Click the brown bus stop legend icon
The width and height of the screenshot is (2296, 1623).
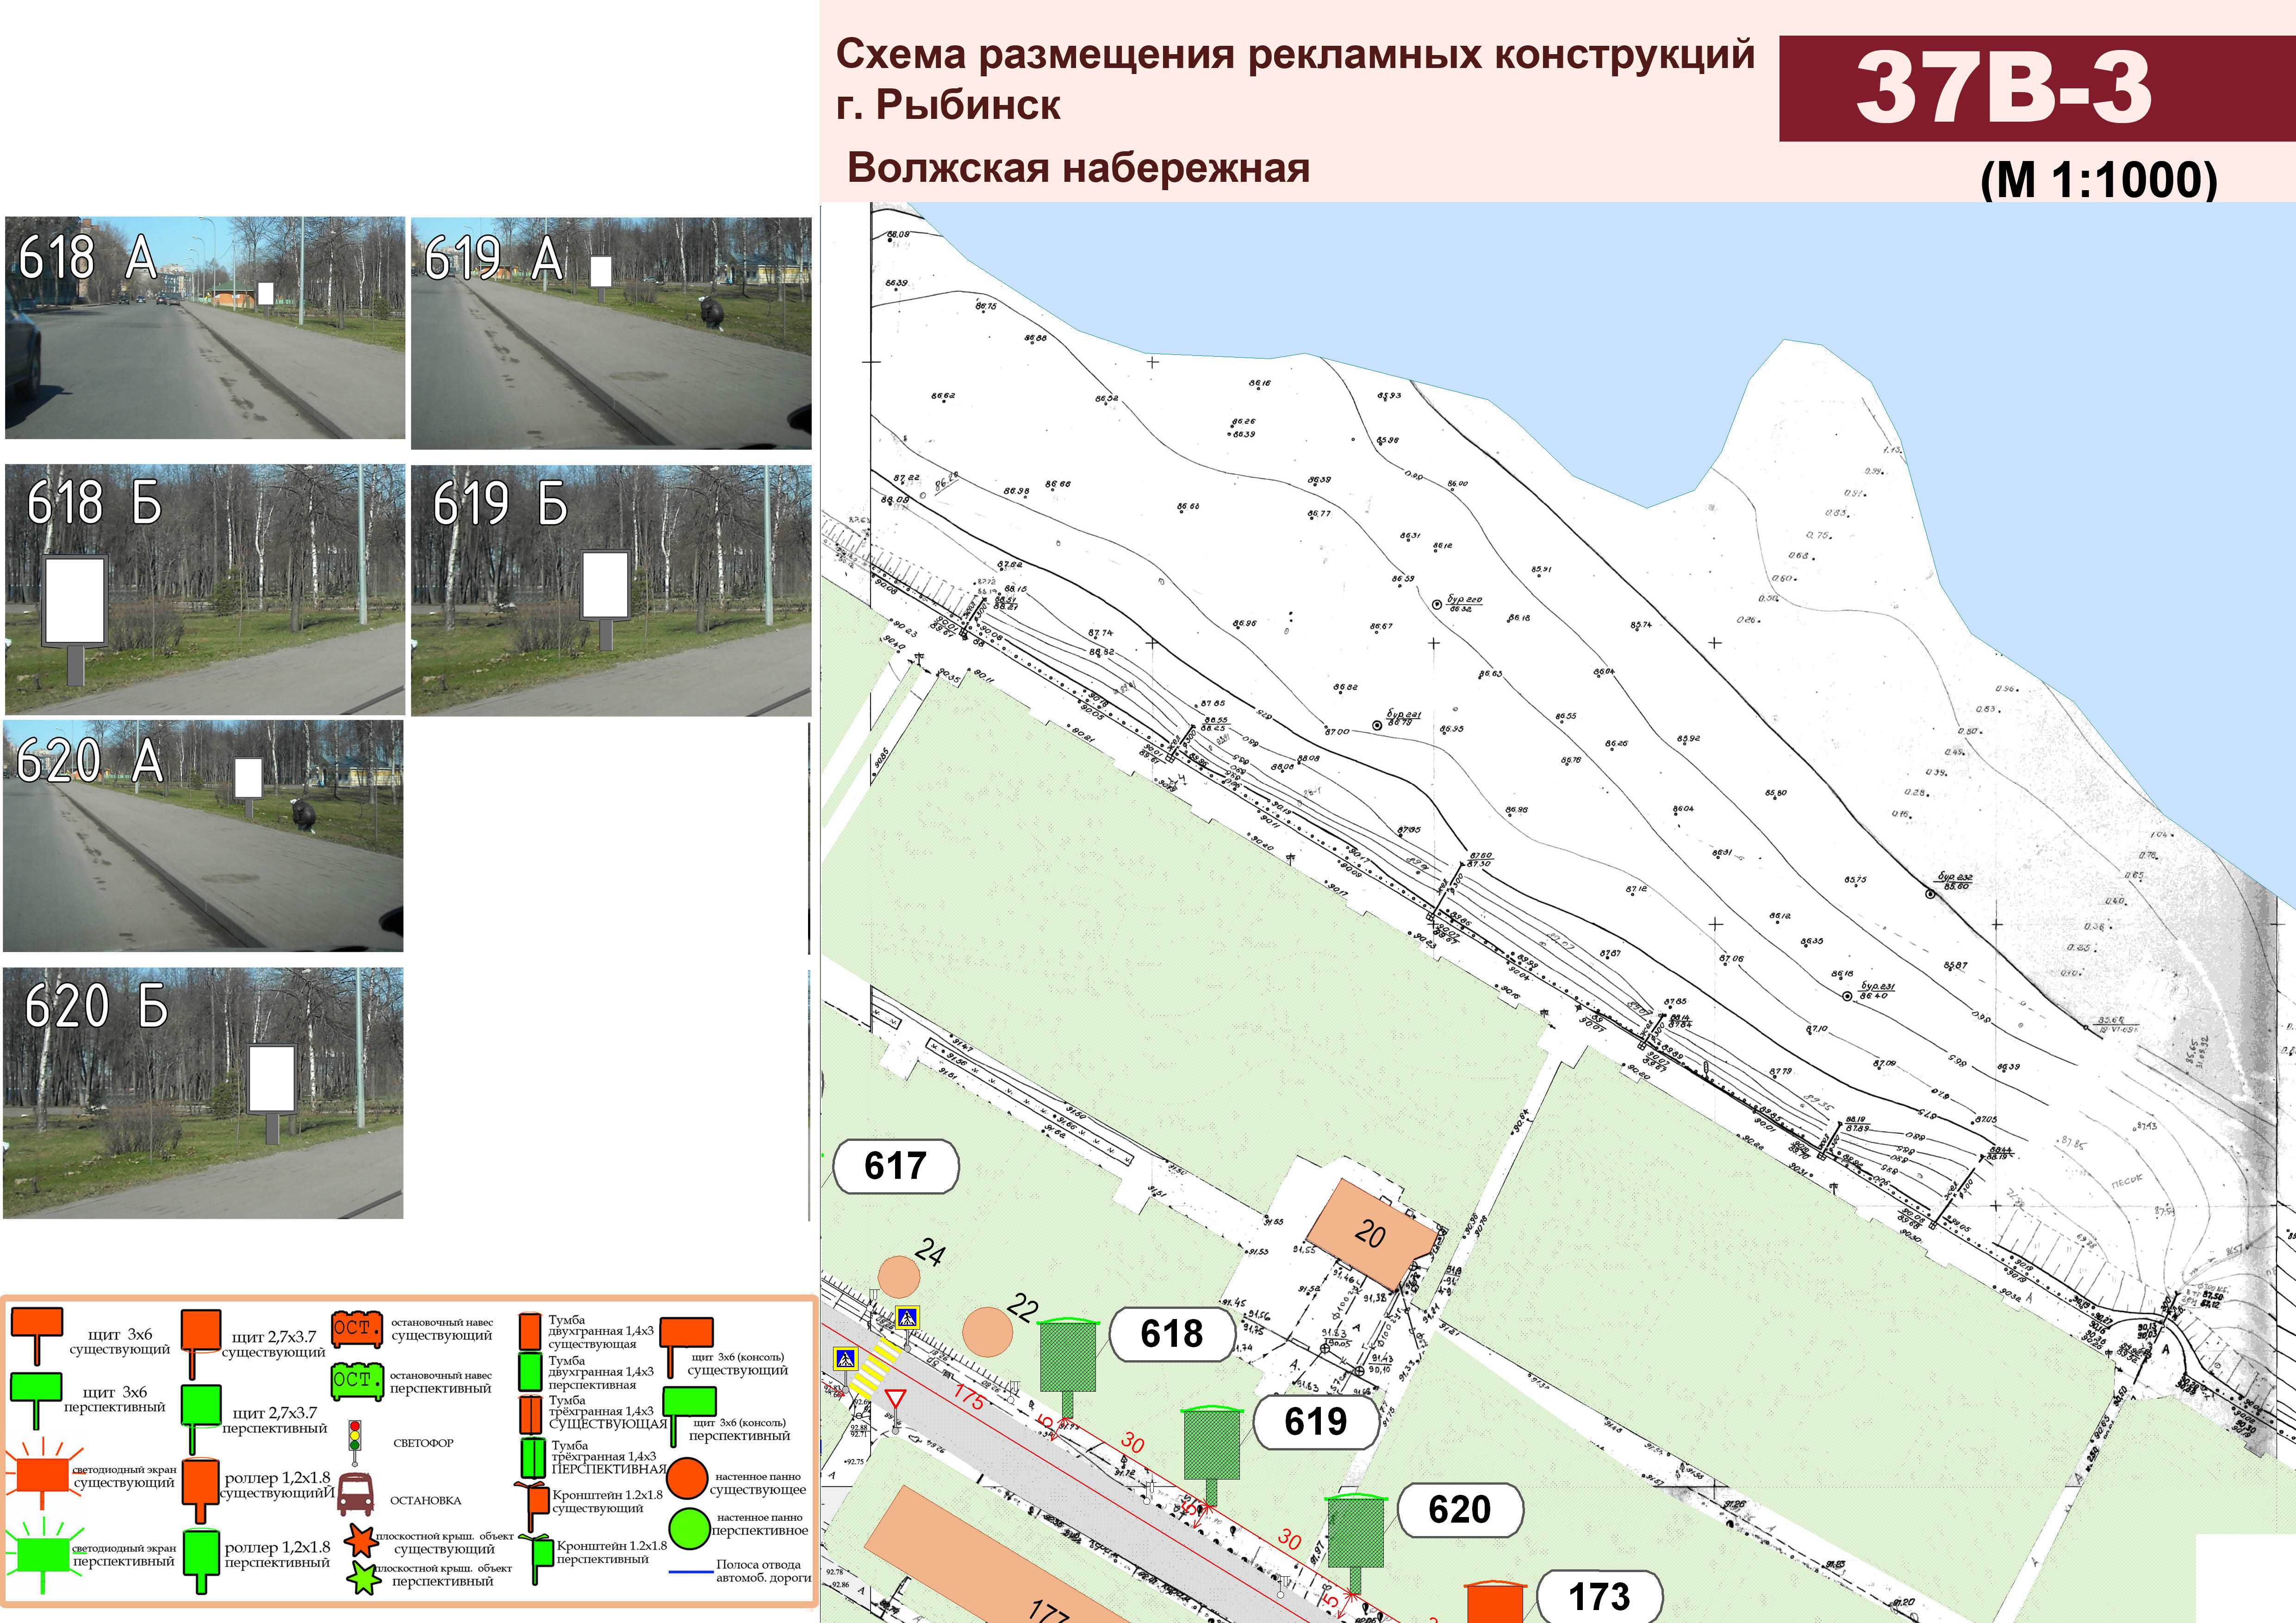[x=355, y=1493]
